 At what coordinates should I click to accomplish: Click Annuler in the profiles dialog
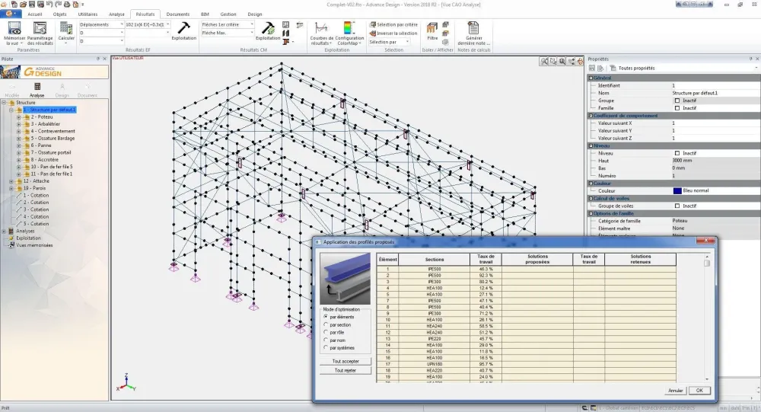pos(675,390)
